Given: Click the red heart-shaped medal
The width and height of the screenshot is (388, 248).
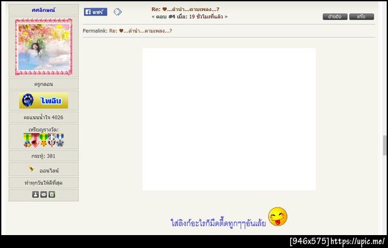Looking at the screenshot, I should coord(36,140).
